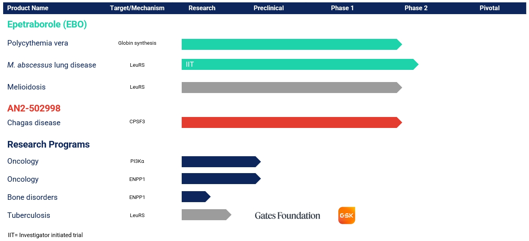The image size is (529, 241).
Task: Click the Oncology PI3Kα navy bar
Action: click(x=220, y=162)
